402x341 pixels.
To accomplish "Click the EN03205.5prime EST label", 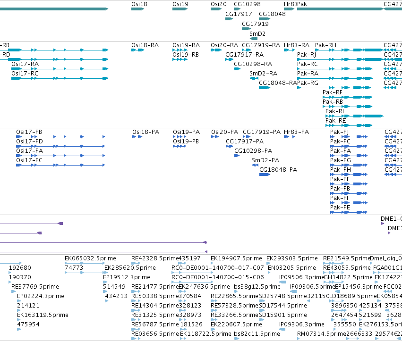I will coord(292,268).
